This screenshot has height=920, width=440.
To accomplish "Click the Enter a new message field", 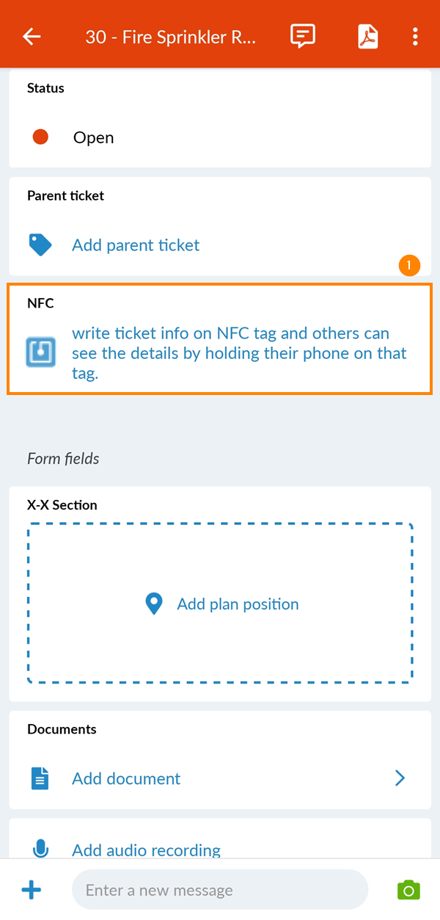I will click(219, 889).
